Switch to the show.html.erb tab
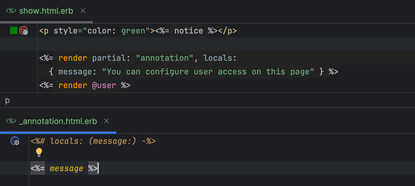The height and width of the screenshot is (186, 415). (46, 11)
